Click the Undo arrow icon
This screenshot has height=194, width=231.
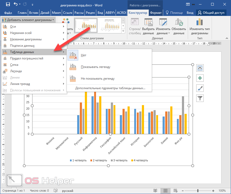(16, 4)
